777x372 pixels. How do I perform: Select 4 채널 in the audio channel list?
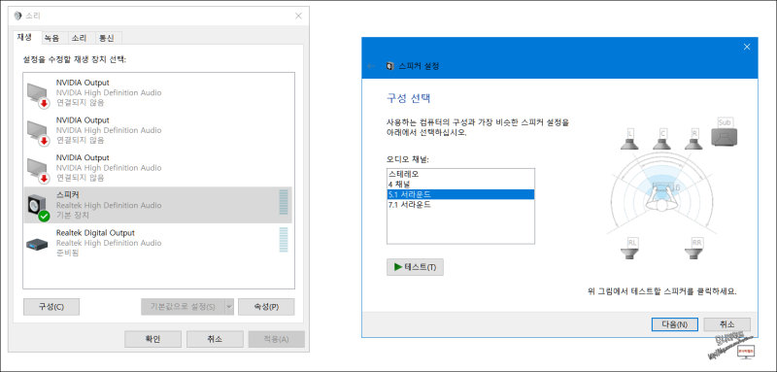(460, 185)
